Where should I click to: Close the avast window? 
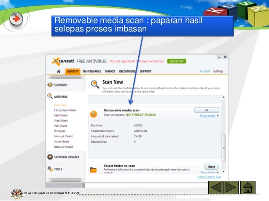click(x=225, y=57)
